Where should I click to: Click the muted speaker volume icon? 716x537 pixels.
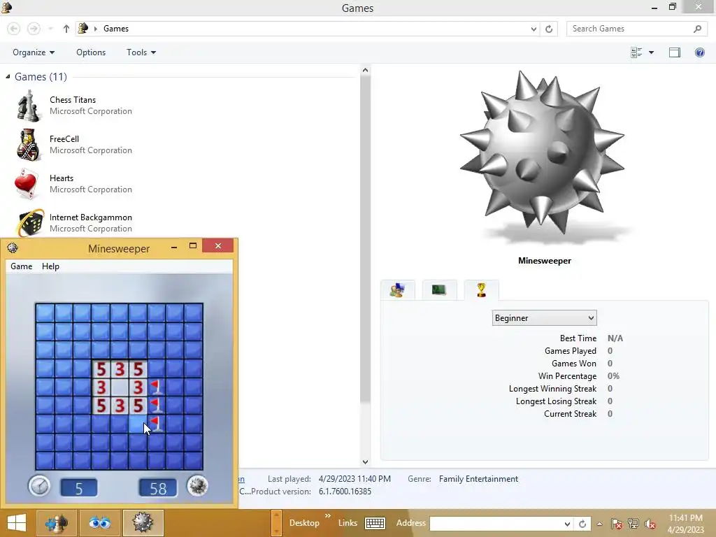[x=650, y=524]
